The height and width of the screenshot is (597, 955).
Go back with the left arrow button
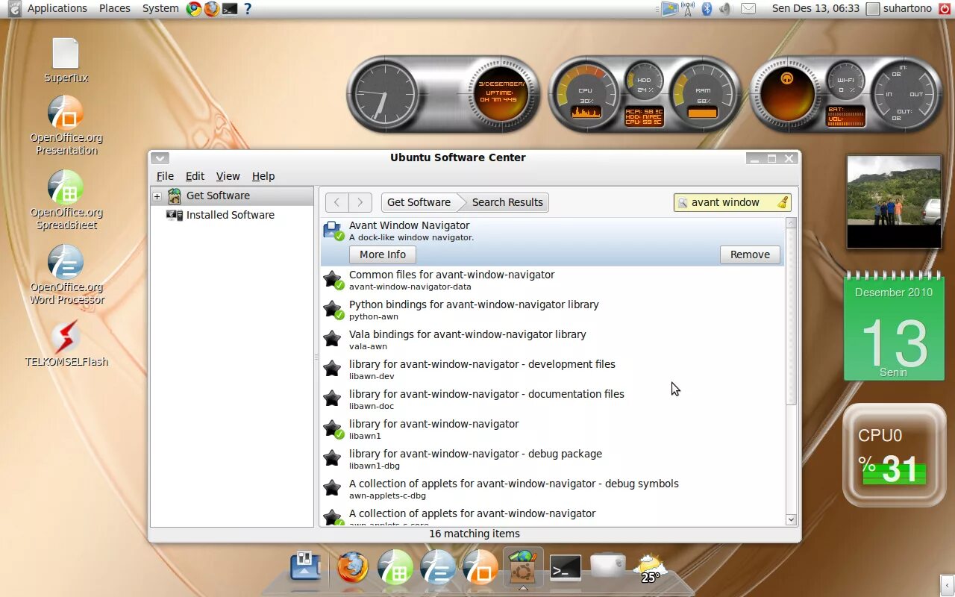337,202
